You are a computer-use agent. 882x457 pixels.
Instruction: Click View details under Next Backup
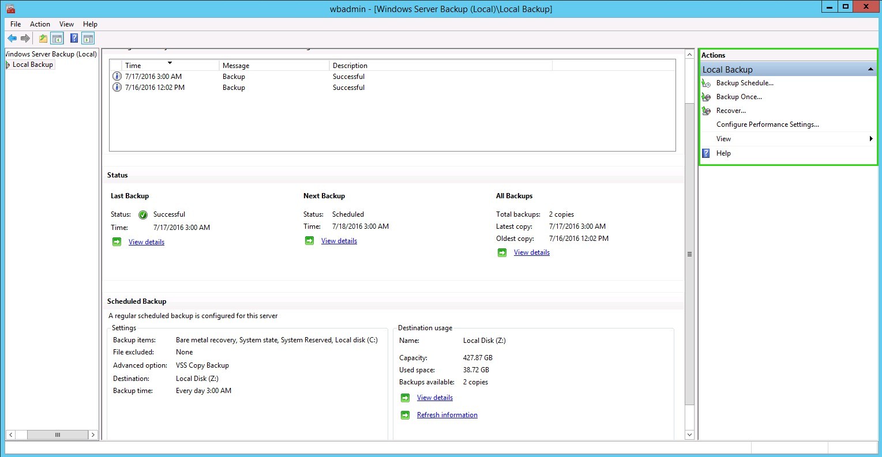click(x=339, y=241)
